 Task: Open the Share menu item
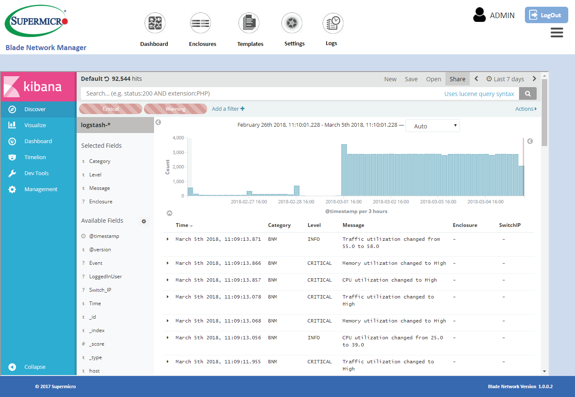pyautogui.click(x=457, y=79)
